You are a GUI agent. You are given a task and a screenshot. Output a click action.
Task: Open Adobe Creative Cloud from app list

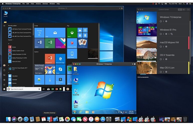pos(16,50)
